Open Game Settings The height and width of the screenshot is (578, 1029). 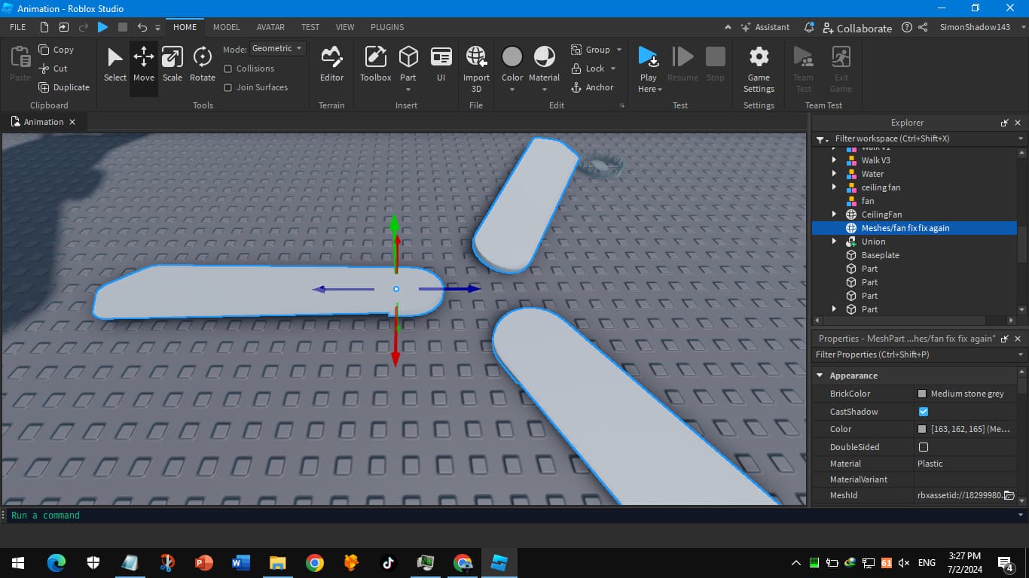(759, 68)
